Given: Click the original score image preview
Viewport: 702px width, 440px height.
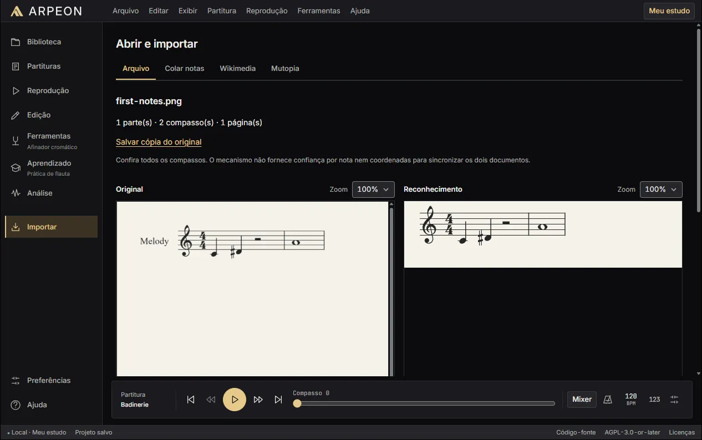Looking at the screenshot, I should point(252,289).
